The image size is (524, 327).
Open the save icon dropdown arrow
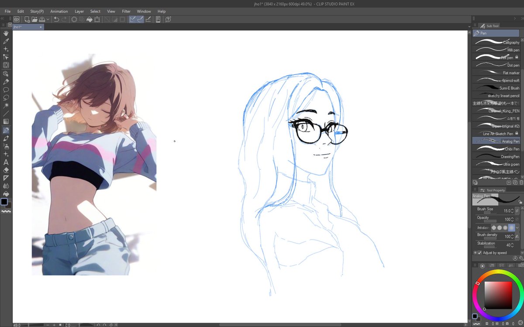(48, 19)
